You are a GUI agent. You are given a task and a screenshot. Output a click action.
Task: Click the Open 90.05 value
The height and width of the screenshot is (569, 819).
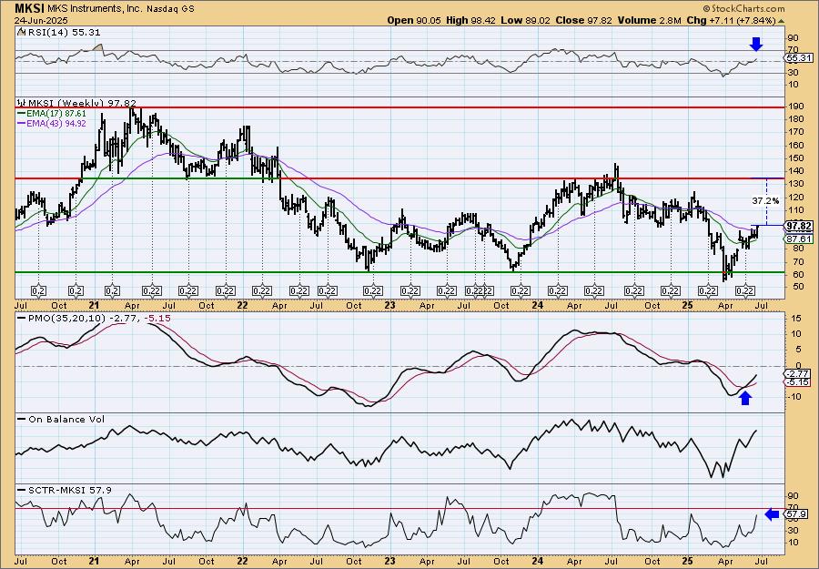(414, 20)
